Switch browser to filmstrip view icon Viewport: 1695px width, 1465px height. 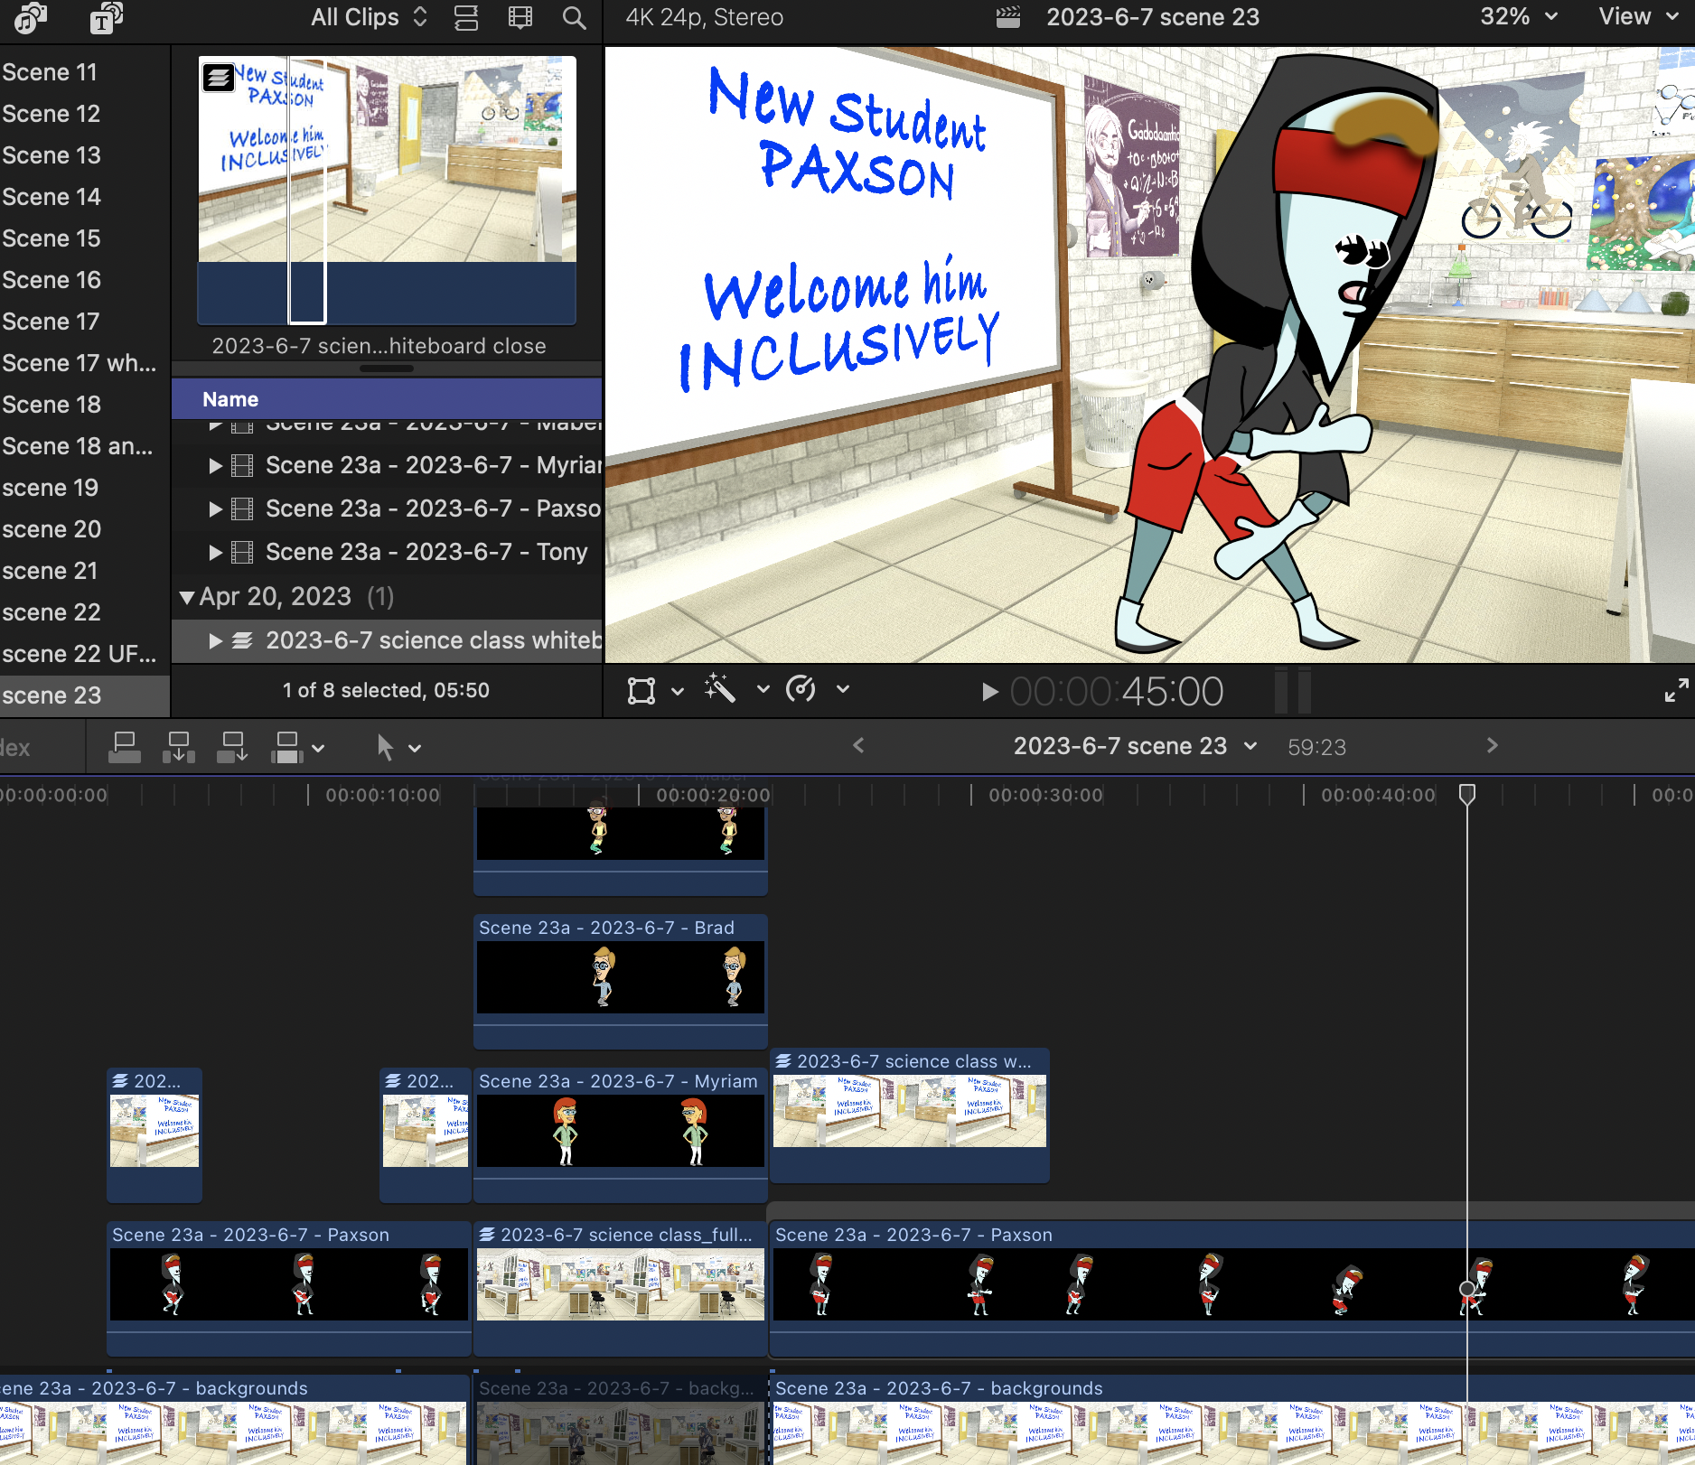[520, 17]
